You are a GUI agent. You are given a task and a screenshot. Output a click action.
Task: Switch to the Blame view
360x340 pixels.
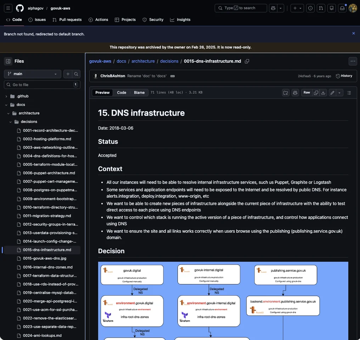(x=139, y=93)
